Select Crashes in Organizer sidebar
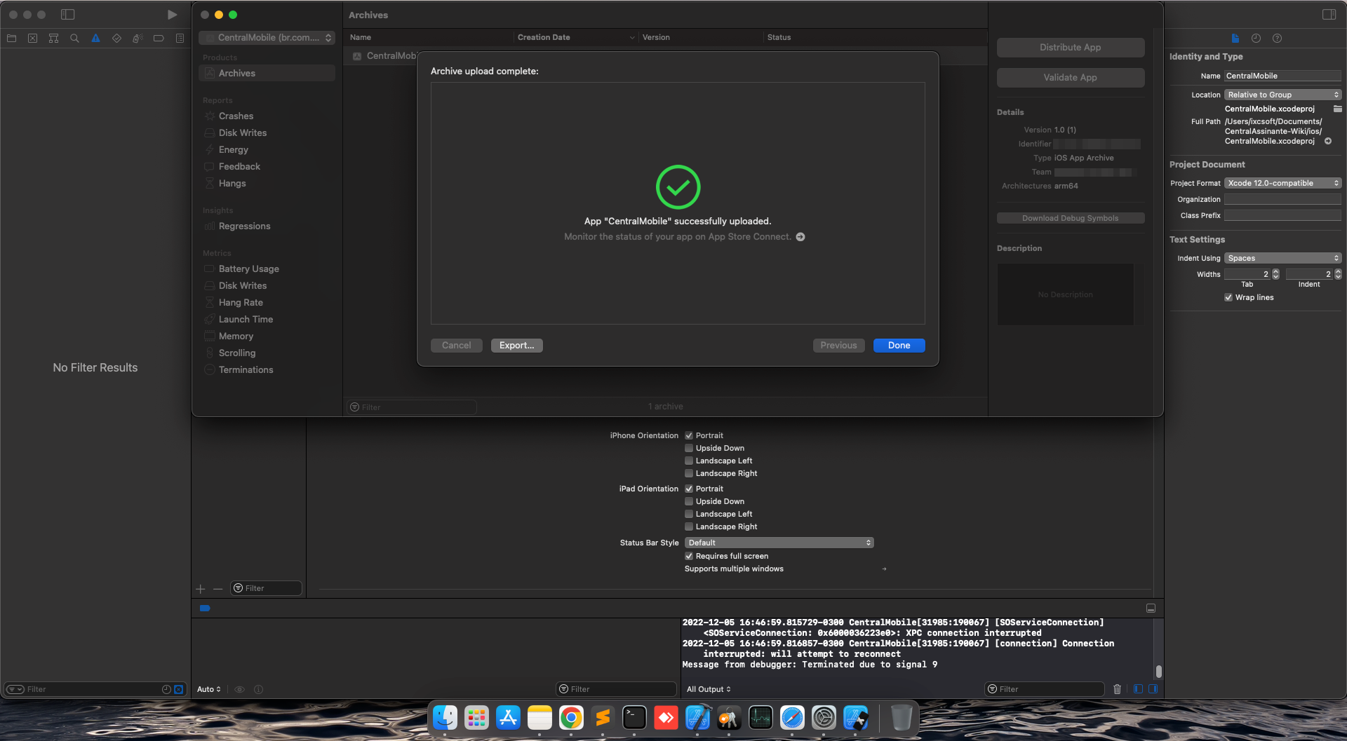This screenshot has width=1347, height=741. [267, 116]
